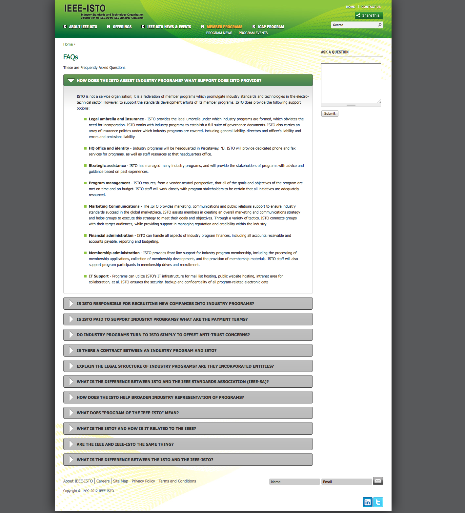Viewport: 465px width, 513px height.
Task: Open the Site Map footer link
Action: coord(121,481)
